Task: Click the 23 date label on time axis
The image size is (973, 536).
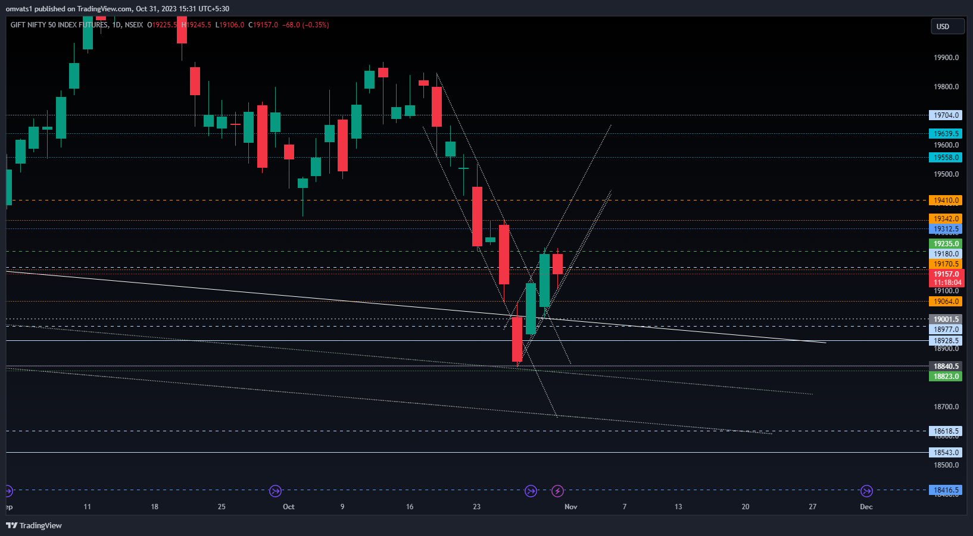Action: point(476,507)
